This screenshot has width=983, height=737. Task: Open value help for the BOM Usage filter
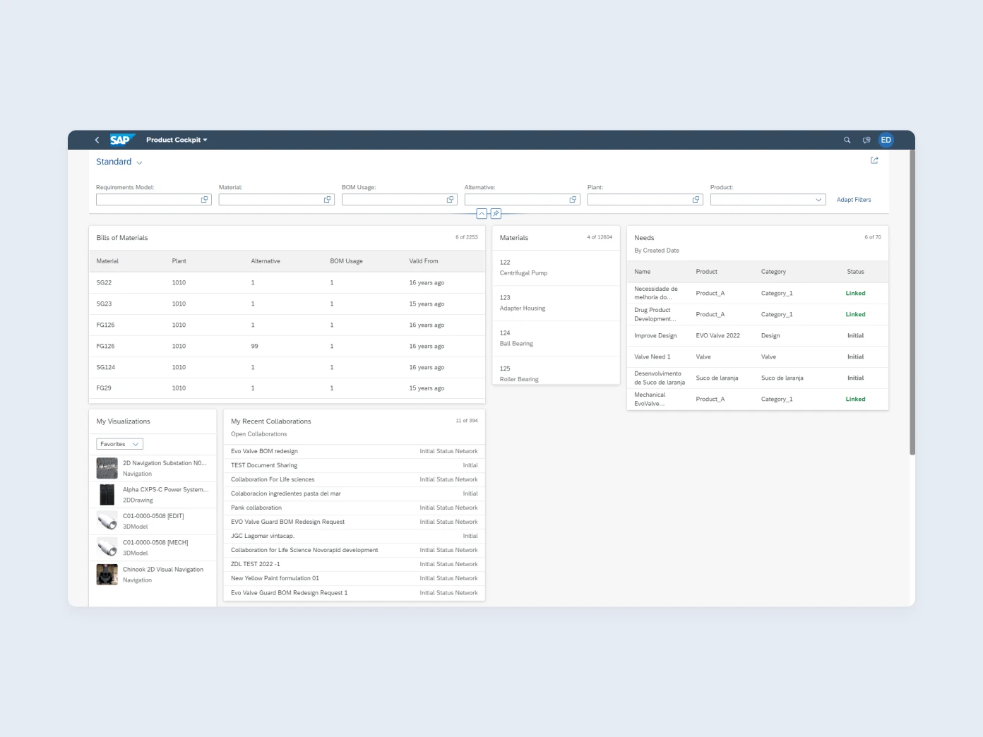tap(450, 199)
